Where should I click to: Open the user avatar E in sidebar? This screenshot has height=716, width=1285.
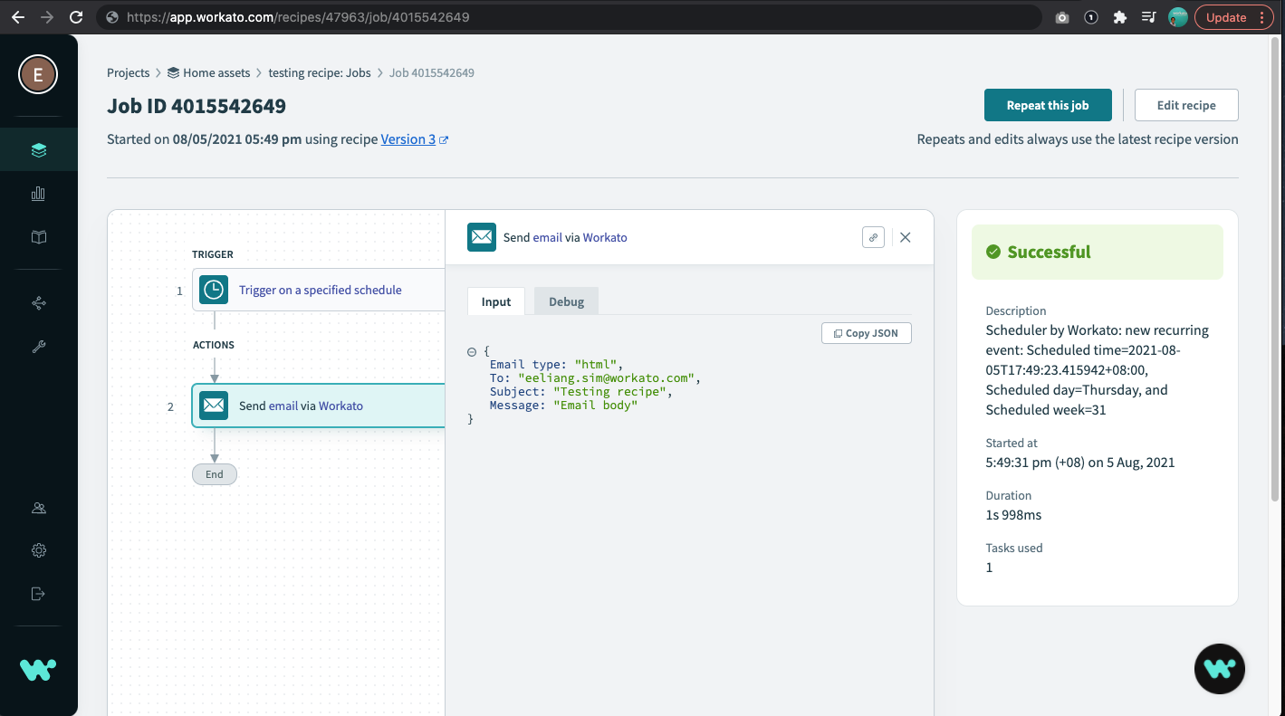38,75
